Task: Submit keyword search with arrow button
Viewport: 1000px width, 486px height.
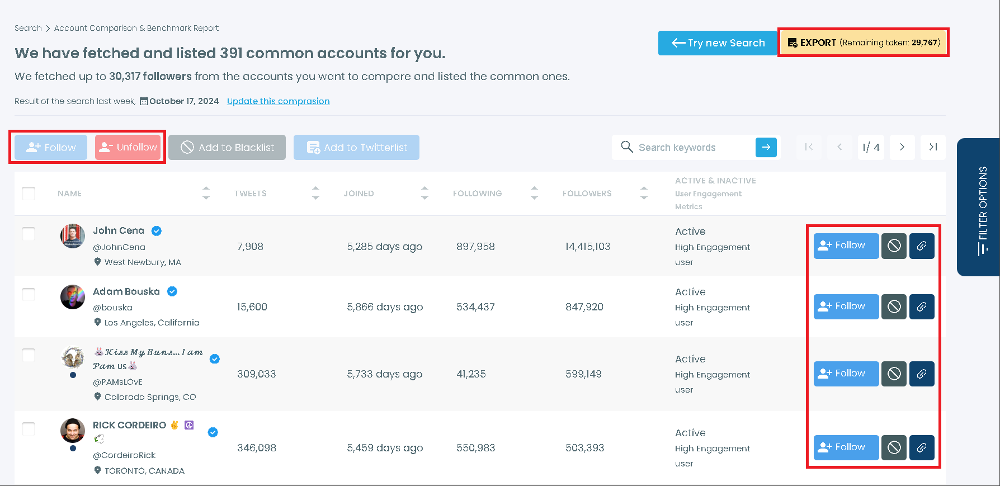Action: coord(766,147)
